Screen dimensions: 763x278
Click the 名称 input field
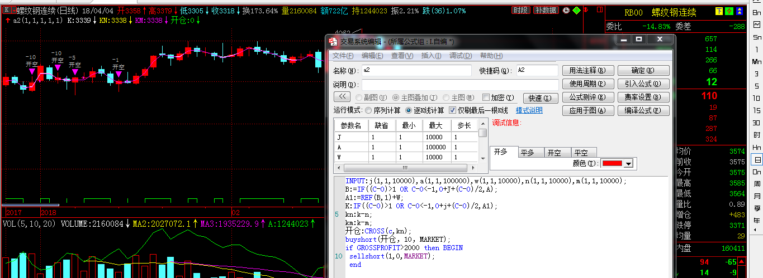tap(416, 70)
